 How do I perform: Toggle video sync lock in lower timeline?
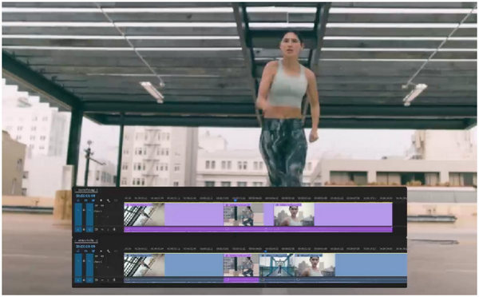(x=97, y=256)
